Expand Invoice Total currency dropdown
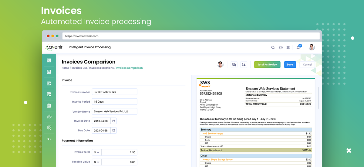364x167 pixels. pos(97,152)
